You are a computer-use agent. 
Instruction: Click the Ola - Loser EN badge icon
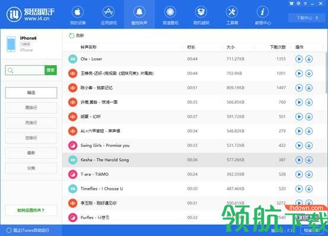tap(73, 59)
